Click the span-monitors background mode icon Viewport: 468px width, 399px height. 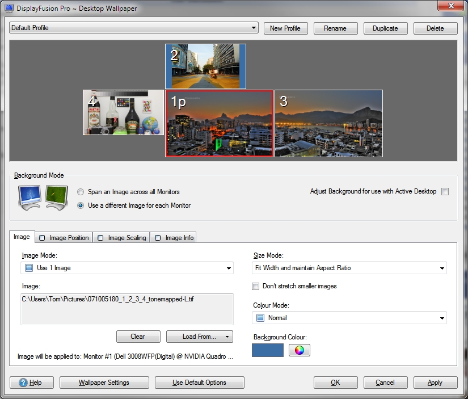[x=30, y=197]
